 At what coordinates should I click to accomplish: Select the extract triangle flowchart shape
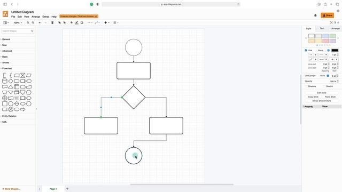[11, 86]
